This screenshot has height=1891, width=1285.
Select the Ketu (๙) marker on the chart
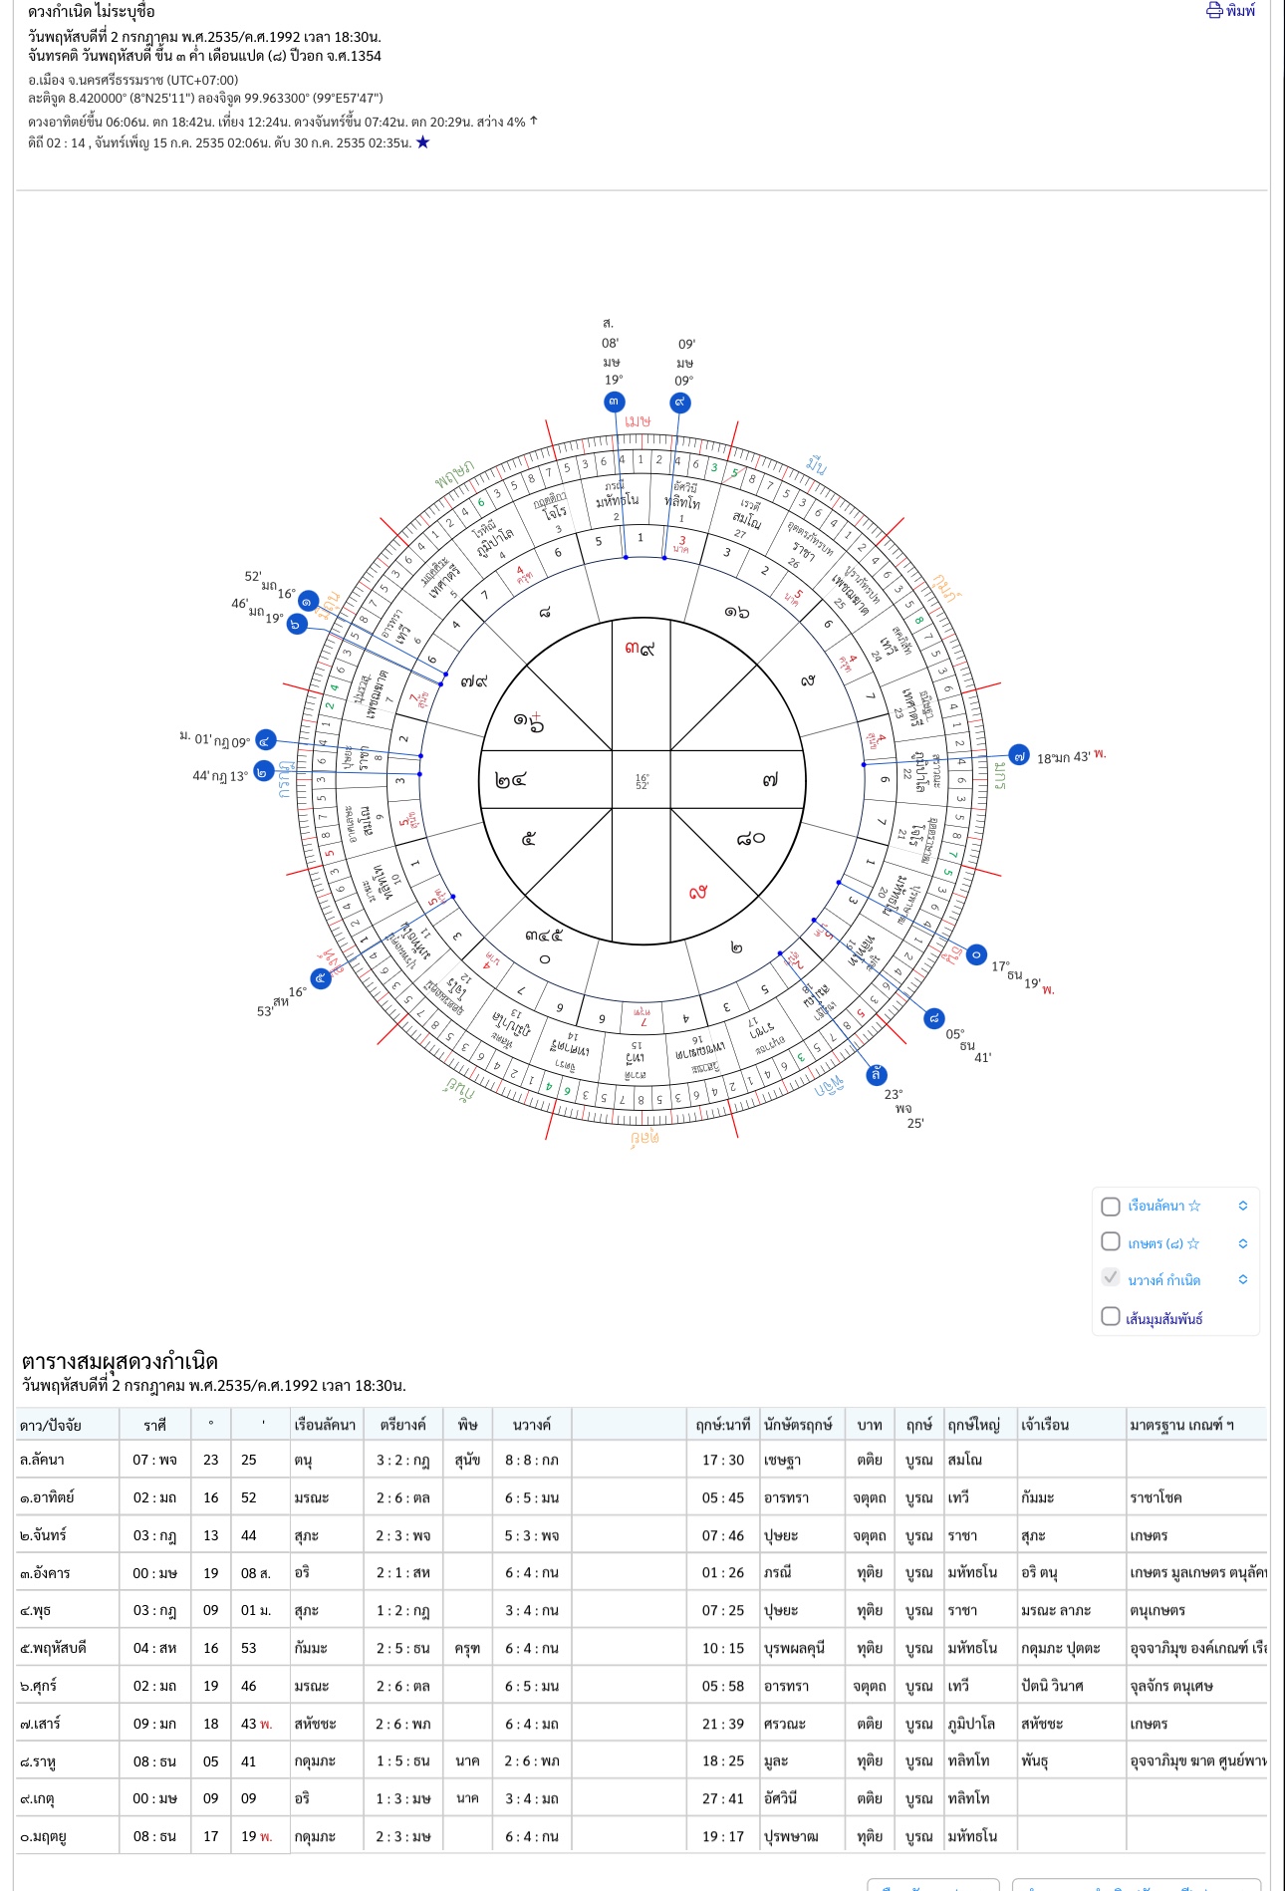tap(680, 403)
